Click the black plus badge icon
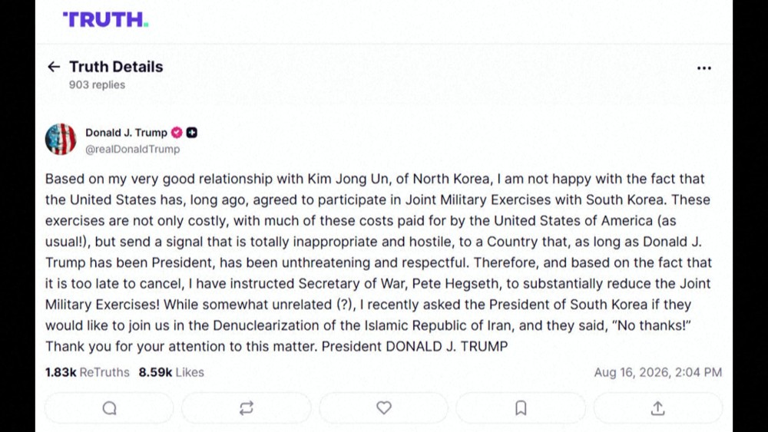Viewport: 768px width, 432px height. pos(192,133)
